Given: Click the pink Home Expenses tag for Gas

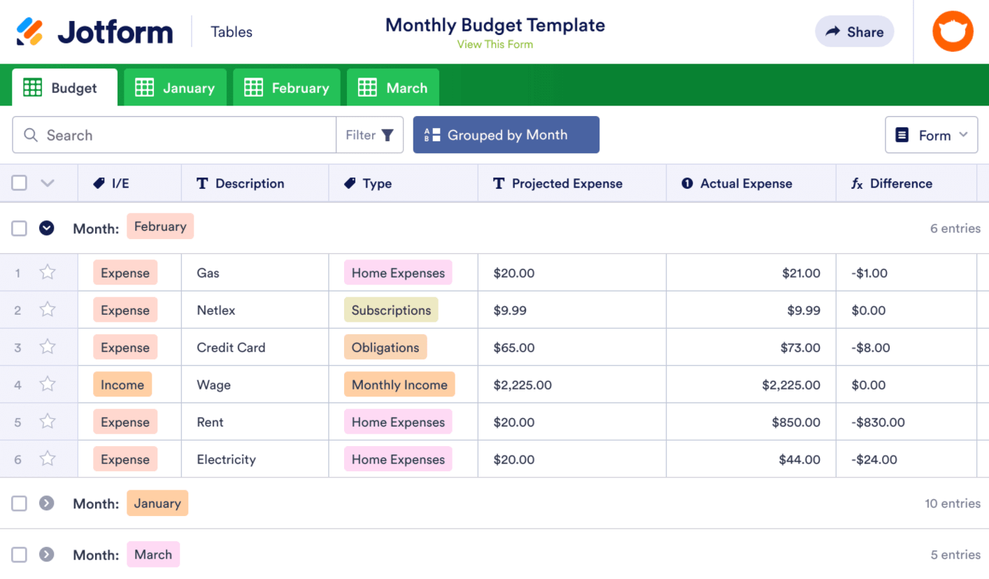Looking at the screenshot, I should pyautogui.click(x=398, y=273).
